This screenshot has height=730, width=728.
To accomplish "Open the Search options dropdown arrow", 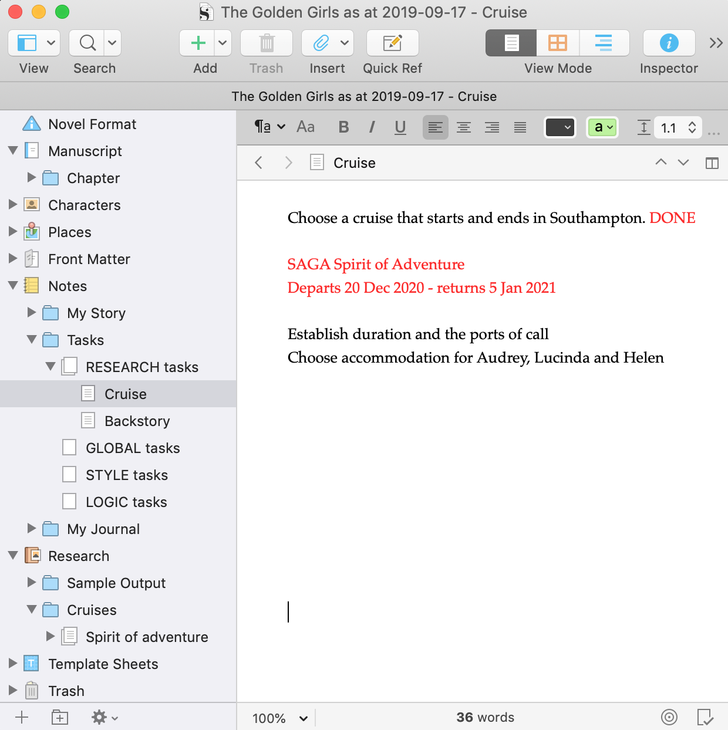I will (x=112, y=43).
